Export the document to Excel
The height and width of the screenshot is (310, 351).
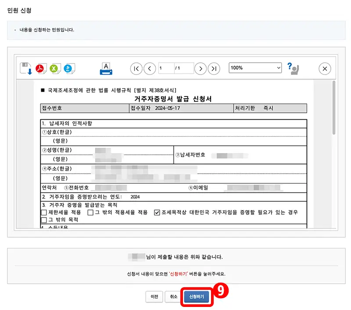pos(54,68)
